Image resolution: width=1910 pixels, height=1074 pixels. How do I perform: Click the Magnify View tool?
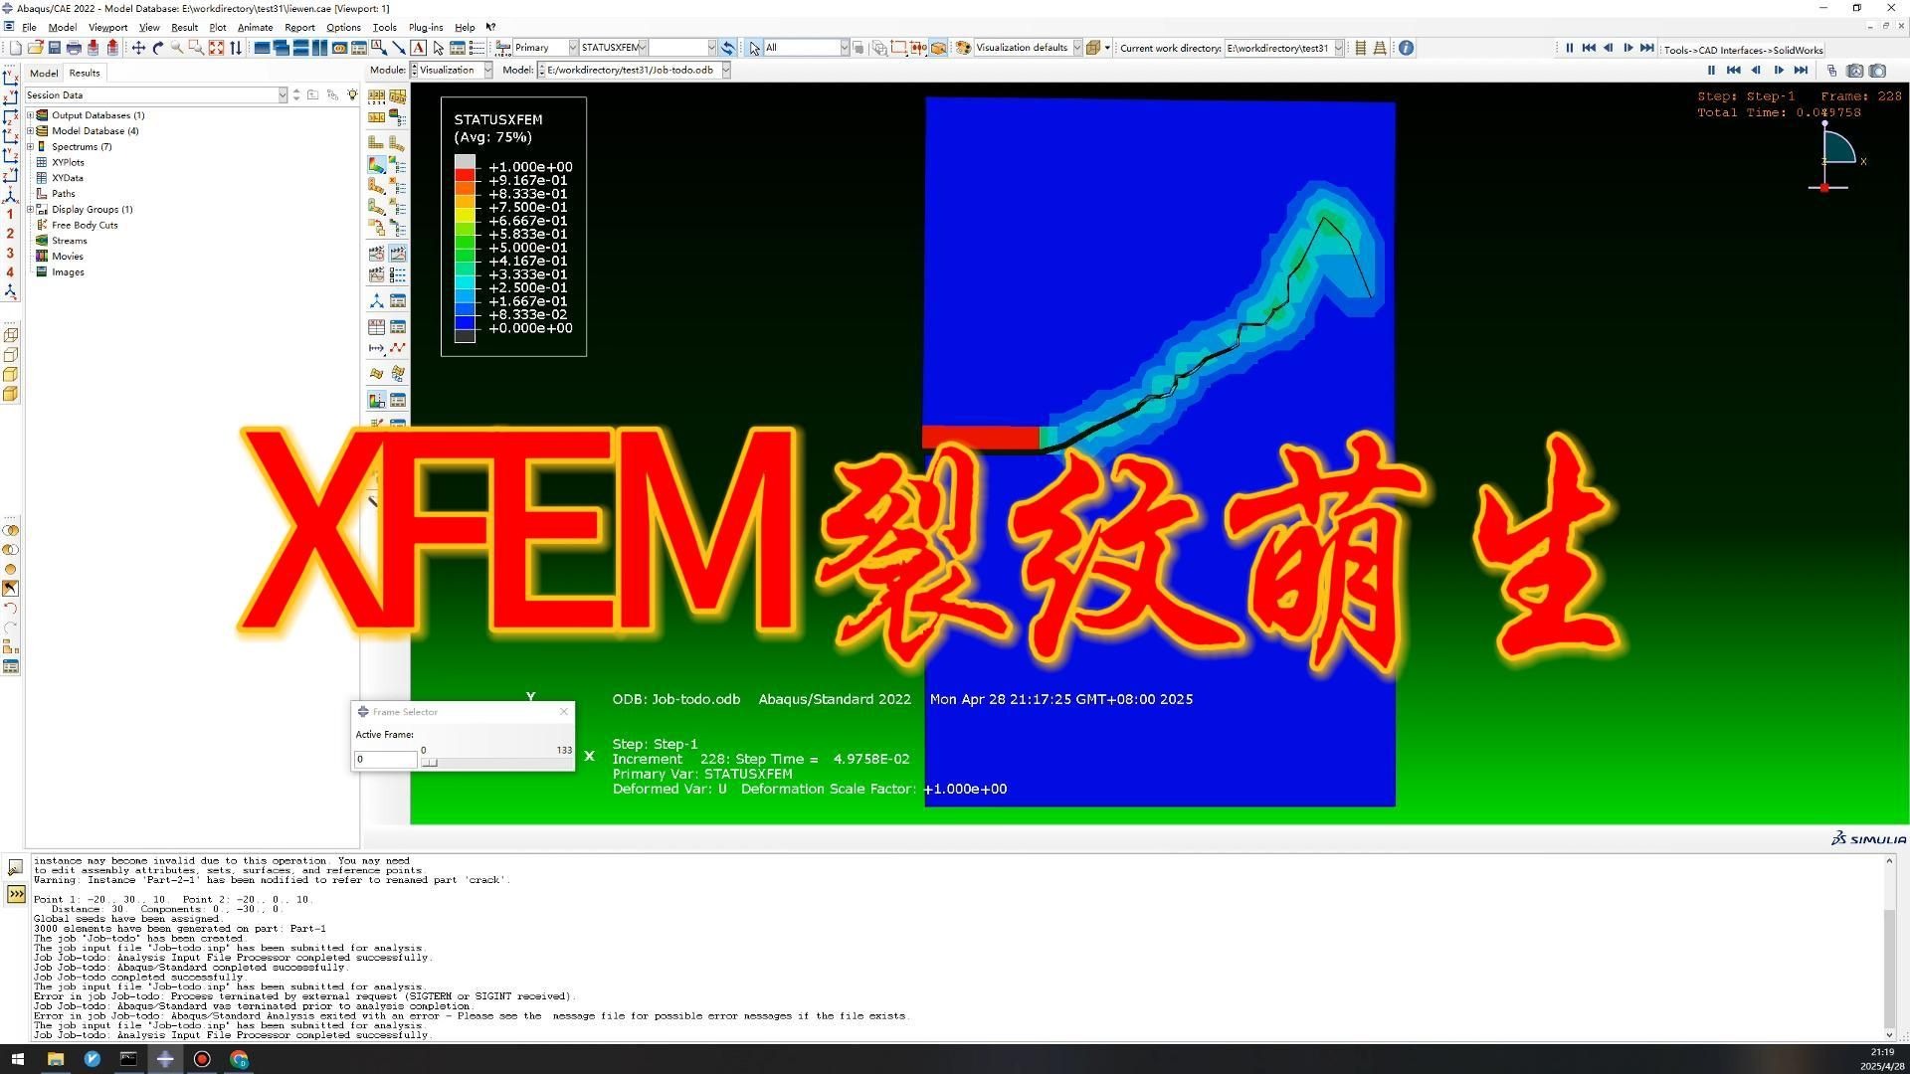click(177, 48)
